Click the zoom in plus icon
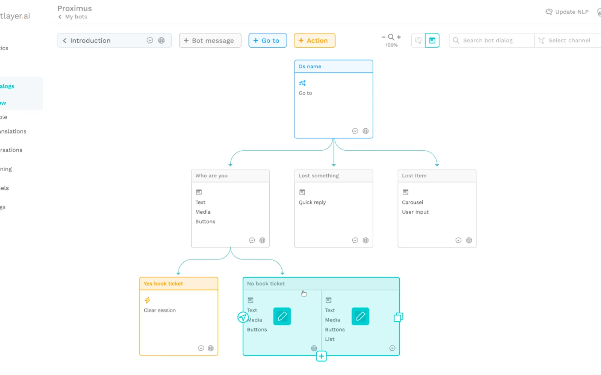Viewport: 601px width, 375px height. (399, 37)
